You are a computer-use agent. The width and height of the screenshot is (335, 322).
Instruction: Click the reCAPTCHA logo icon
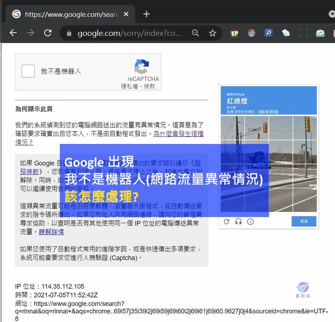pyautogui.click(x=142, y=66)
